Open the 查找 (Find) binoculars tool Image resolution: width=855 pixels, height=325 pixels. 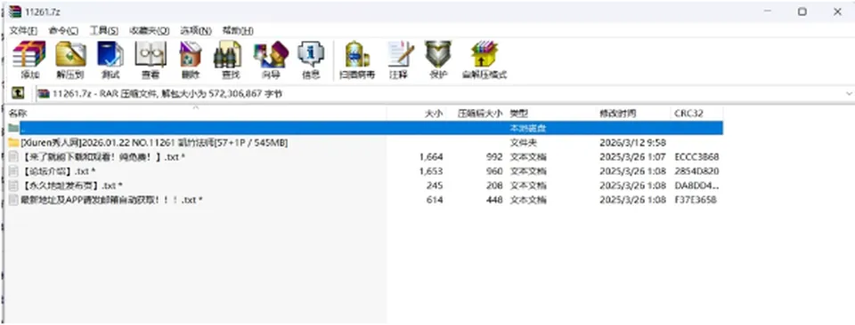(227, 59)
